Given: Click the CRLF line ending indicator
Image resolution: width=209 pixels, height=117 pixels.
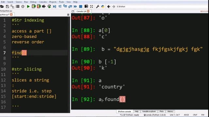Looking at the screenshot, I should point(195,115).
